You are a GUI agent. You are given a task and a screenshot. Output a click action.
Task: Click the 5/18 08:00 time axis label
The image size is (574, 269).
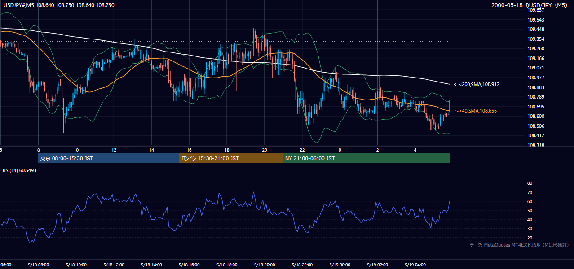[38, 265]
